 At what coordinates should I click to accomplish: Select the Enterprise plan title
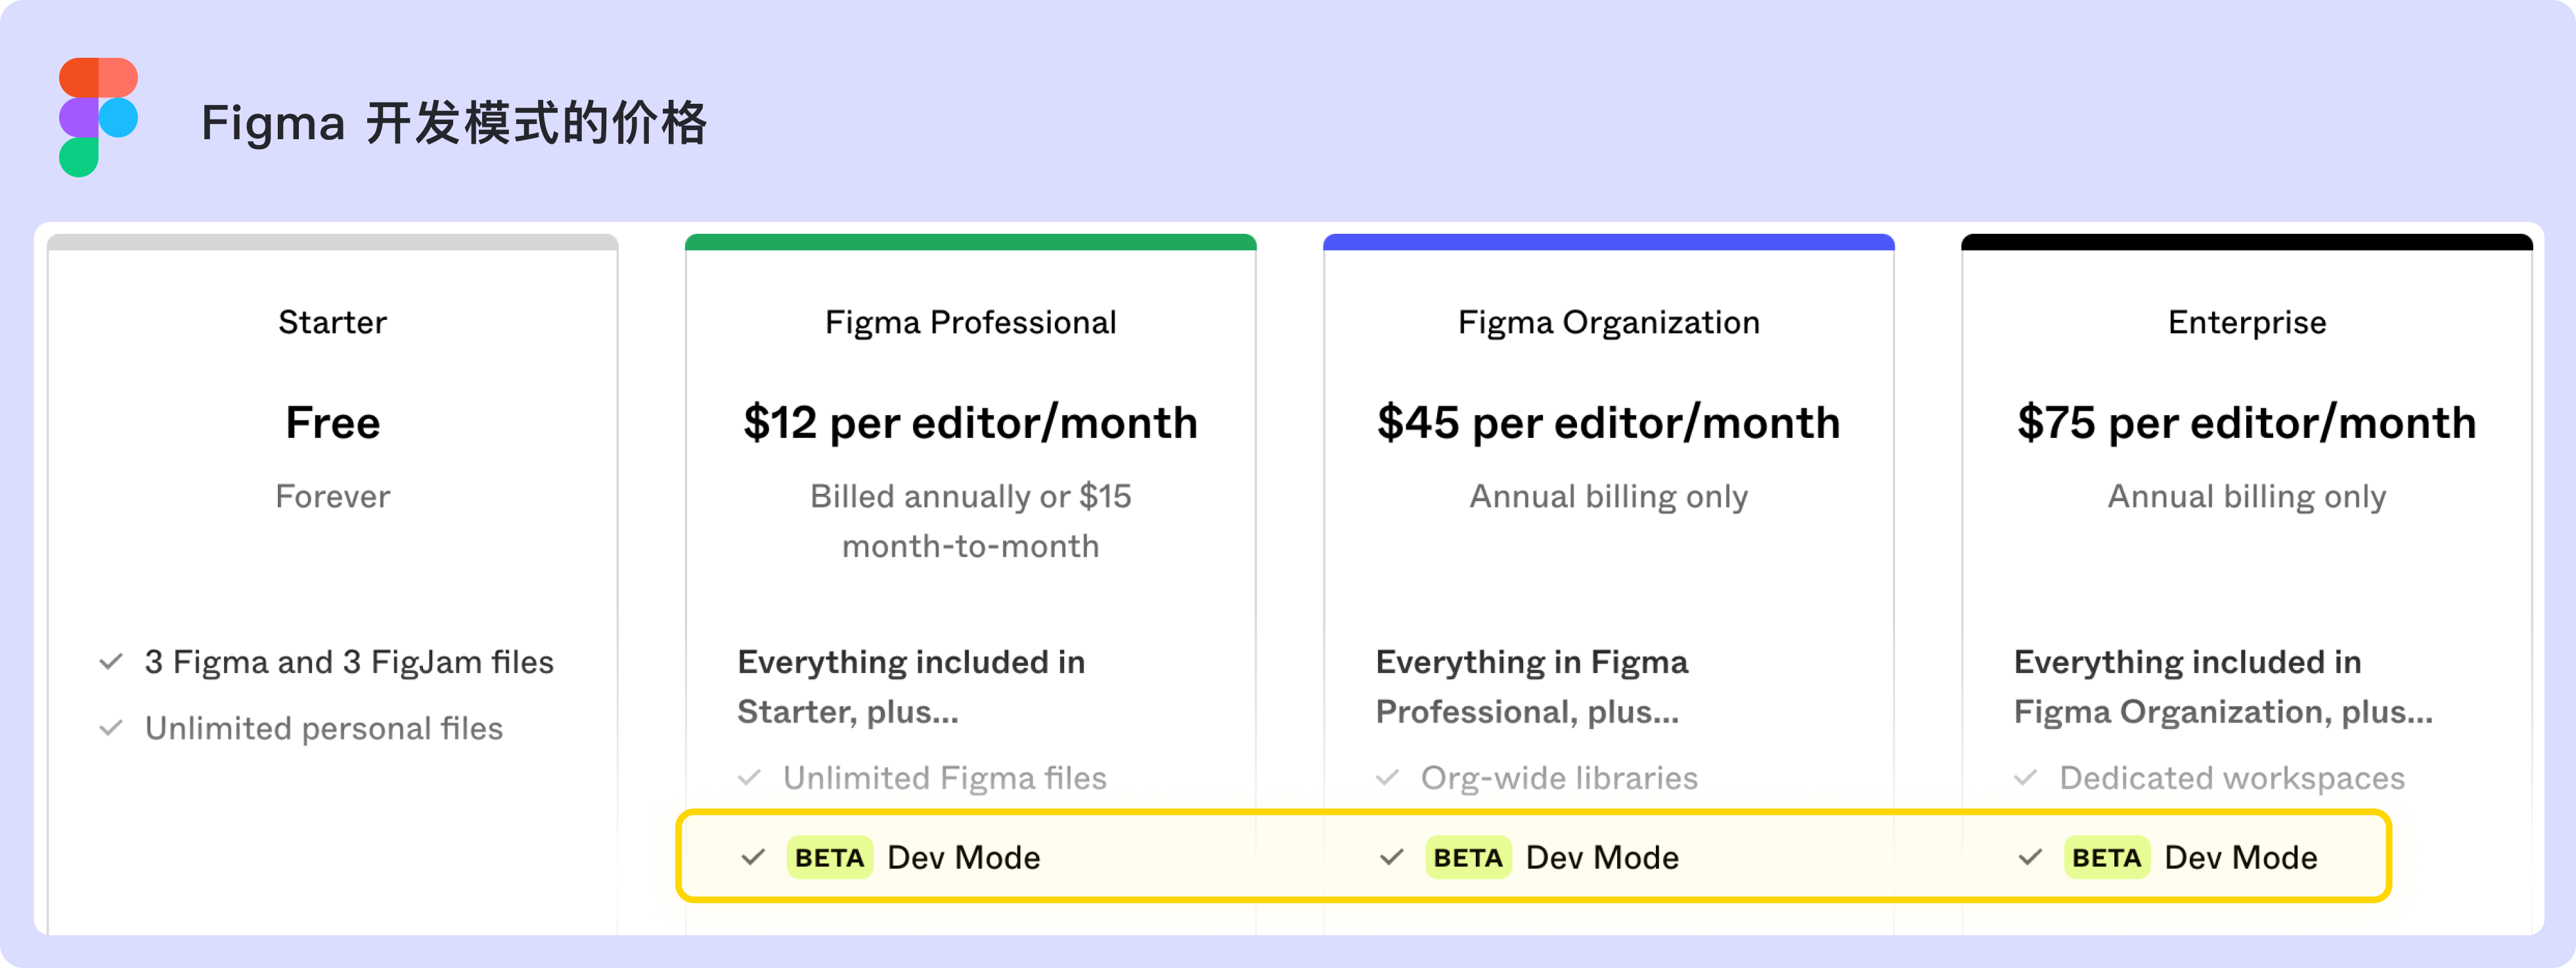click(2247, 323)
